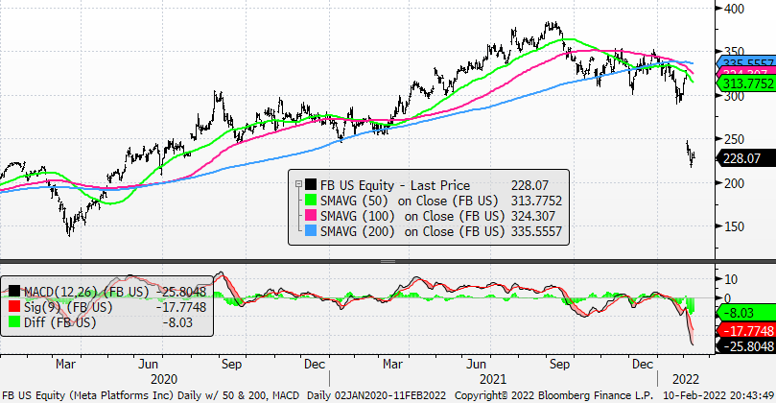Click the -17.7748 signal legend value
Screen dimensions: 776x403
pos(181,307)
